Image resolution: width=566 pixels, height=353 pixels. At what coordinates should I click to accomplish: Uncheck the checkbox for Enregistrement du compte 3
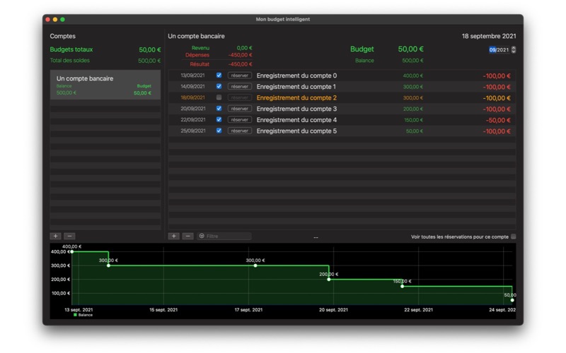coord(219,109)
